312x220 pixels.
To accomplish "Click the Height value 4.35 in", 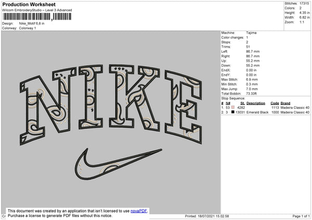I will tap(304, 12).
